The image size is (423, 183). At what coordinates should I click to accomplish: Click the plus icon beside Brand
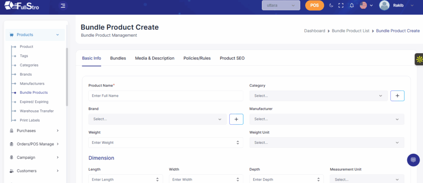(x=236, y=119)
